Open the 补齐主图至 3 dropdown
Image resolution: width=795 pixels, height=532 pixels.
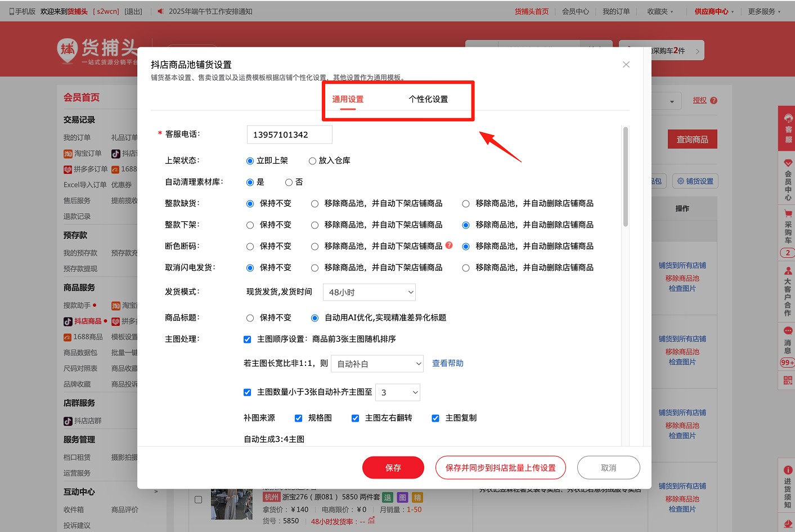click(398, 392)
